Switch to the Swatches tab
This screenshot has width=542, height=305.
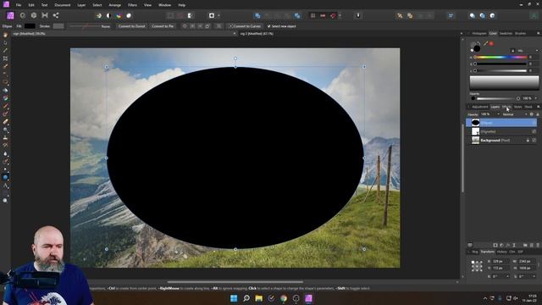(506, 34)
